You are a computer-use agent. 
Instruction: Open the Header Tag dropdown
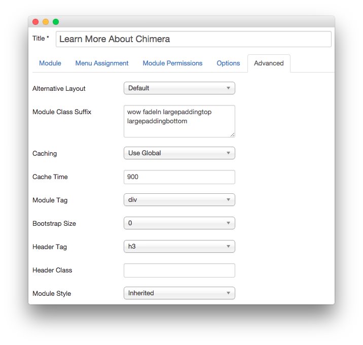click(179, 246)
